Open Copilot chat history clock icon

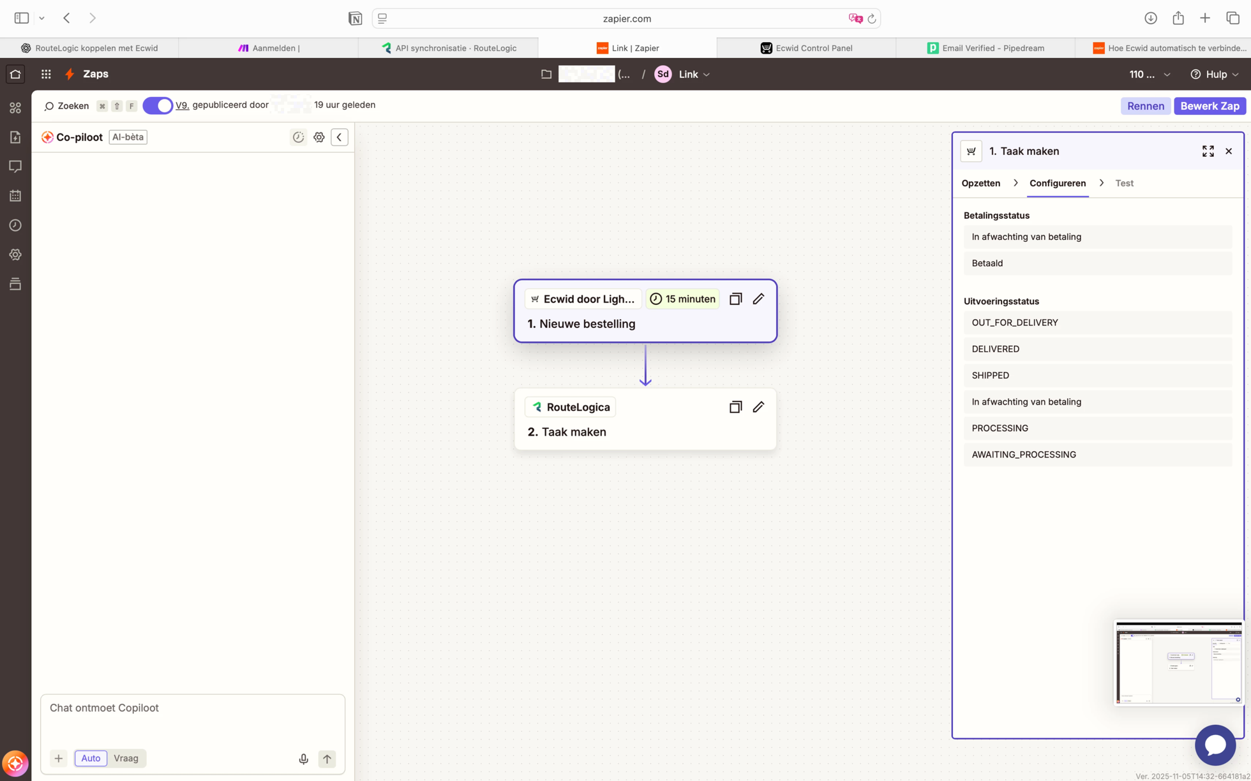pyautogui.click(x=298, y=137)
